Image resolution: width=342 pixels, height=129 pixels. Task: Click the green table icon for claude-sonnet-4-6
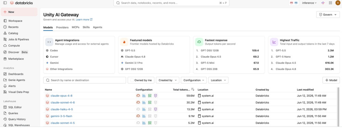(150, 102)
